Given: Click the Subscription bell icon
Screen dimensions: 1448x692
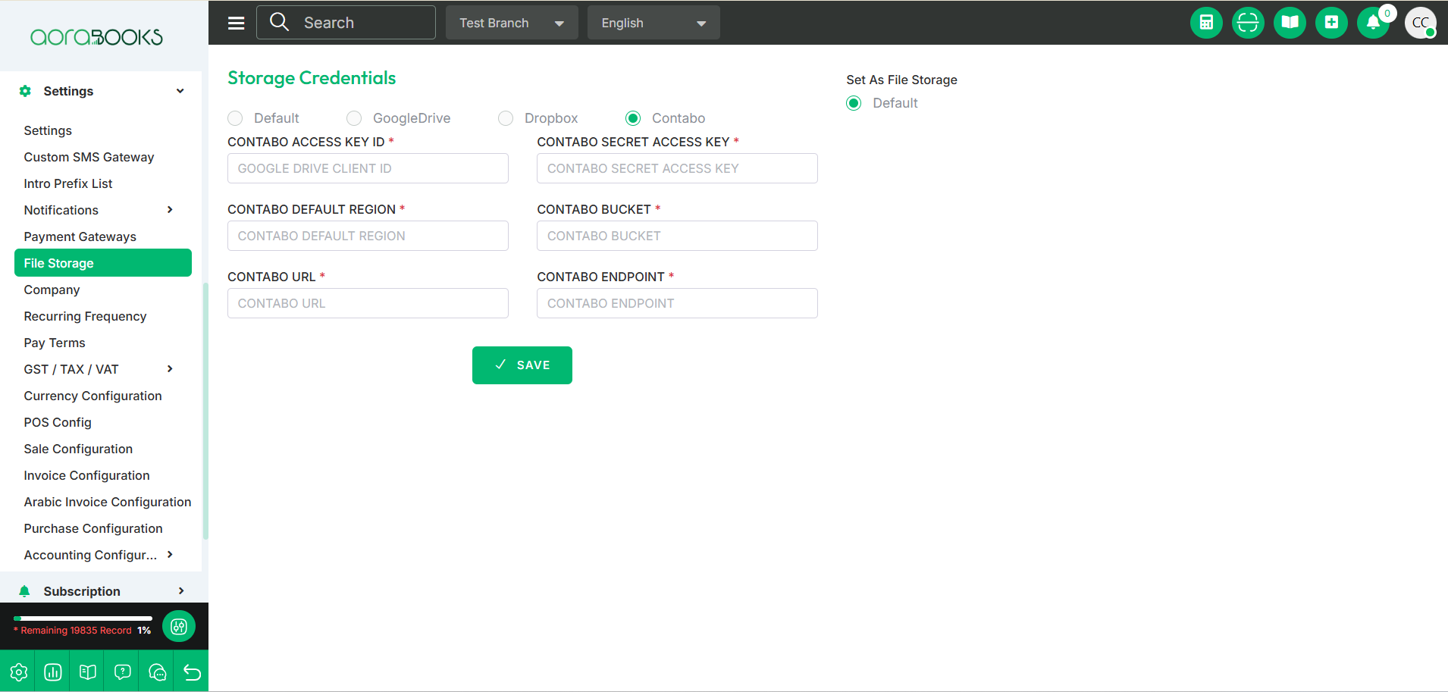Looking at the screenshot, I should click(x=24, y=591).
